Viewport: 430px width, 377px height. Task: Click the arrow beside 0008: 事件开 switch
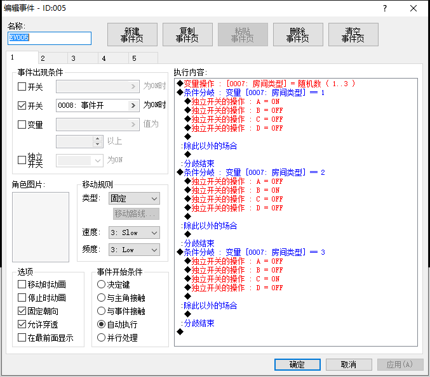tap(133, 106)
